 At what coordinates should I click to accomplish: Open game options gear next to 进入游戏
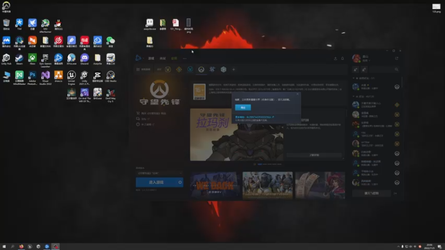tap(180, 182)
